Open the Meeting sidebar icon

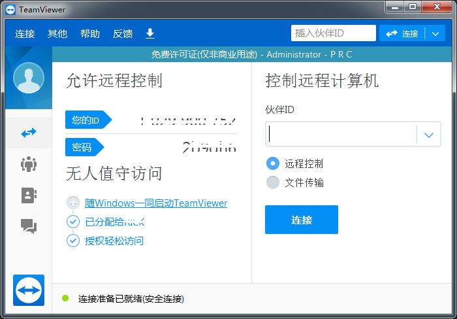tap(28, 164)
